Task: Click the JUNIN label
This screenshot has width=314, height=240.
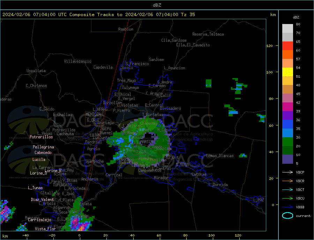Action: [x=141, y=152]
